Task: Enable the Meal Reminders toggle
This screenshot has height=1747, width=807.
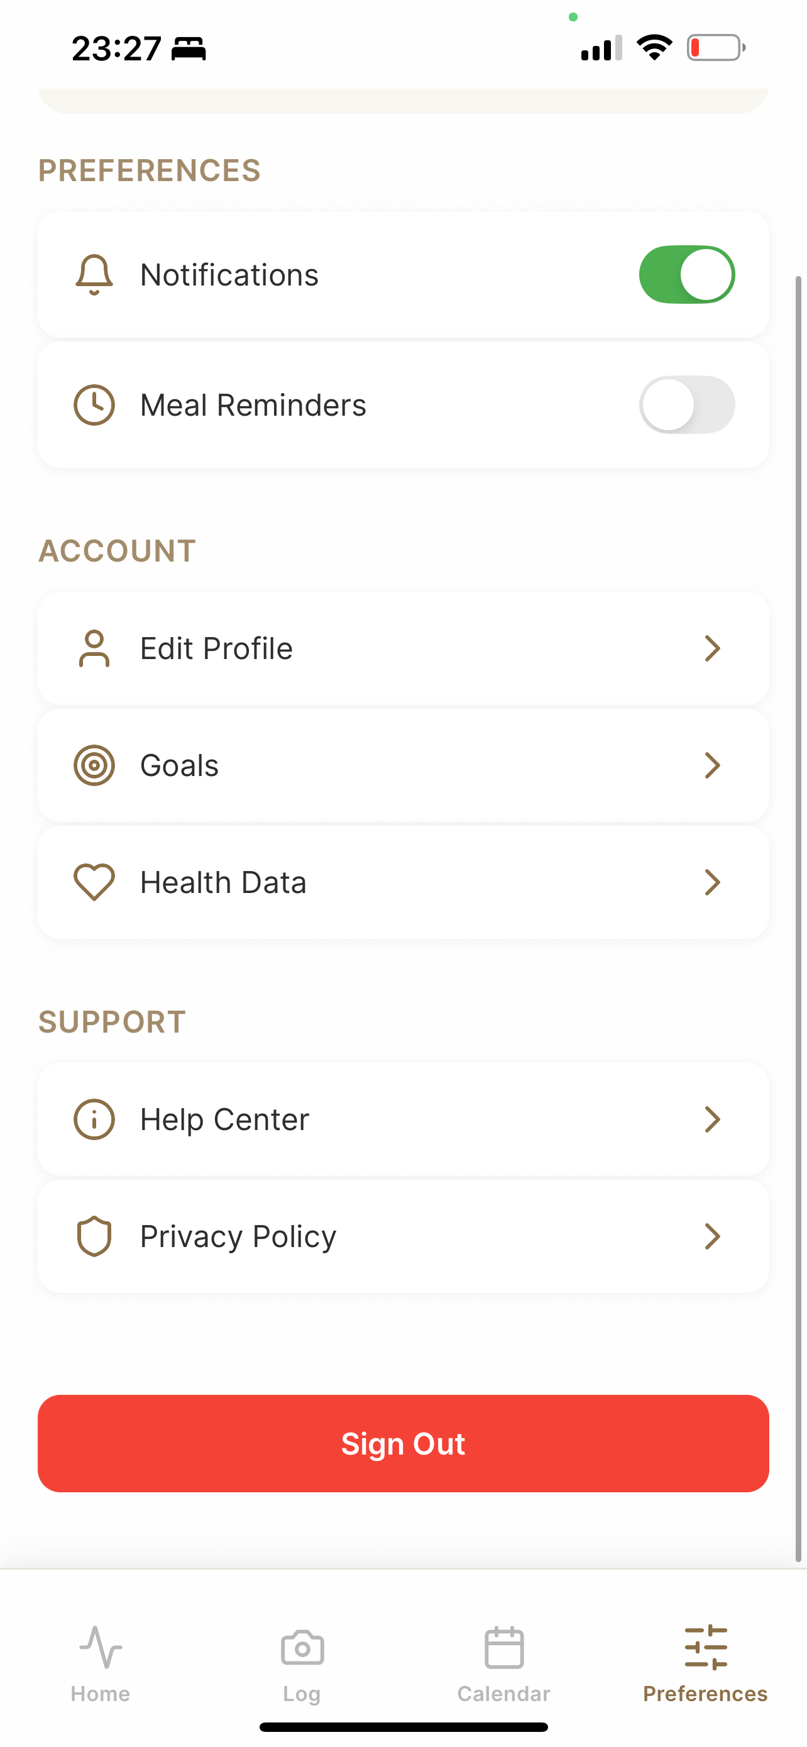Action: coord(687,405)
